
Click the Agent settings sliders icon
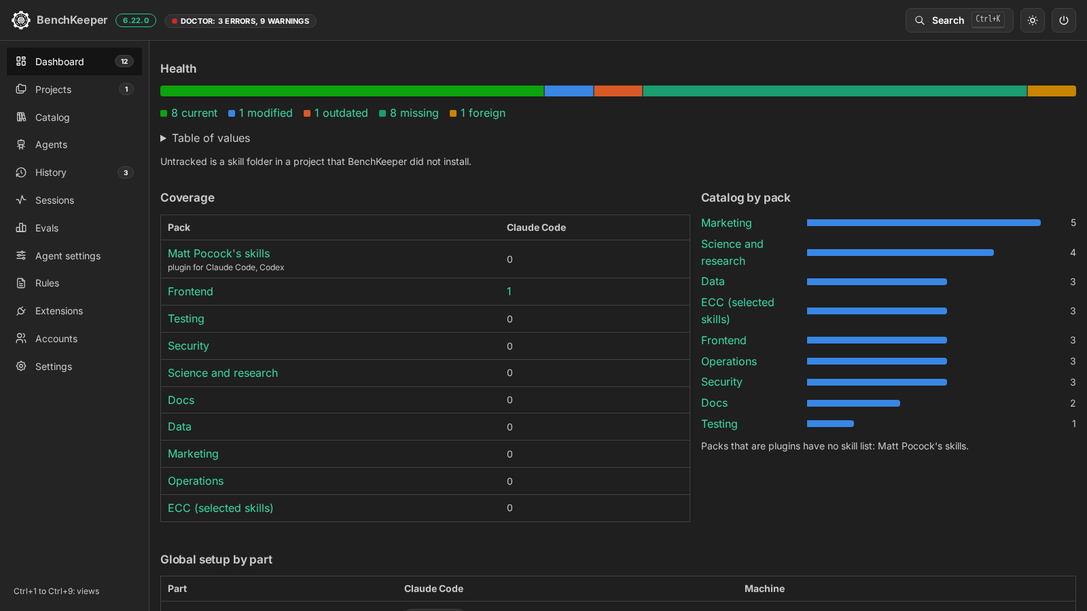[x=21, y=255]
